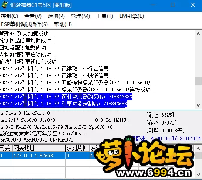This screenshot has height=180, width=202.
Task: Click the [F] status indicator
Action: tap(125, 120)
